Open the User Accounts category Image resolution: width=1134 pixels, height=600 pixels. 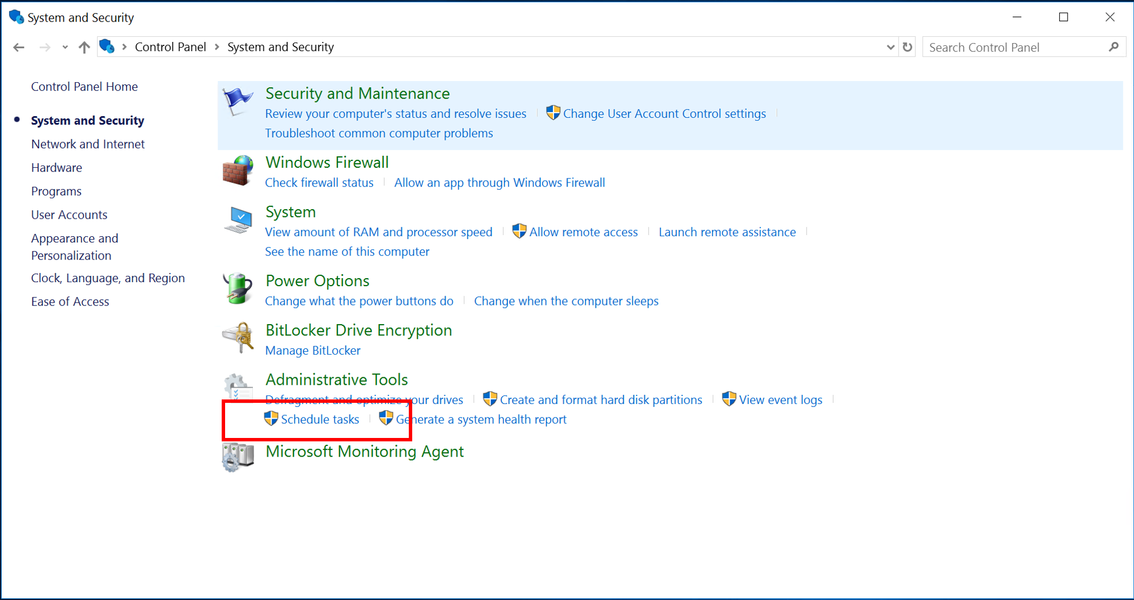(69, 215)
